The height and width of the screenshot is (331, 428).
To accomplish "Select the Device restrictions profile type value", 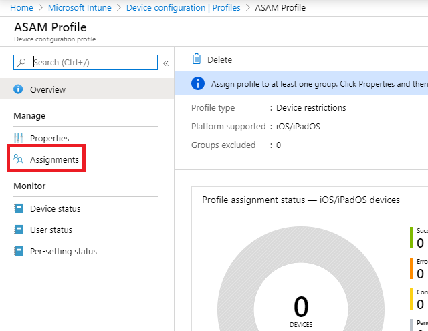I will pos(311,108).
